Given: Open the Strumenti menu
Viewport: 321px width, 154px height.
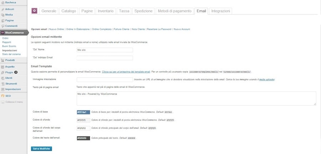Looking at the screenshot, I should [x=11, y=84].
